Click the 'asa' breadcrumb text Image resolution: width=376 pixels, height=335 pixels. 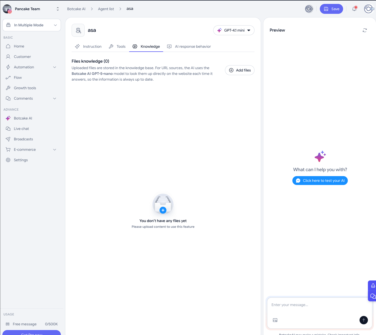tap(130, 9)
